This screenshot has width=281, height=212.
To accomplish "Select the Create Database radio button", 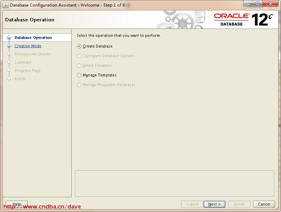I will click(79, 46).
